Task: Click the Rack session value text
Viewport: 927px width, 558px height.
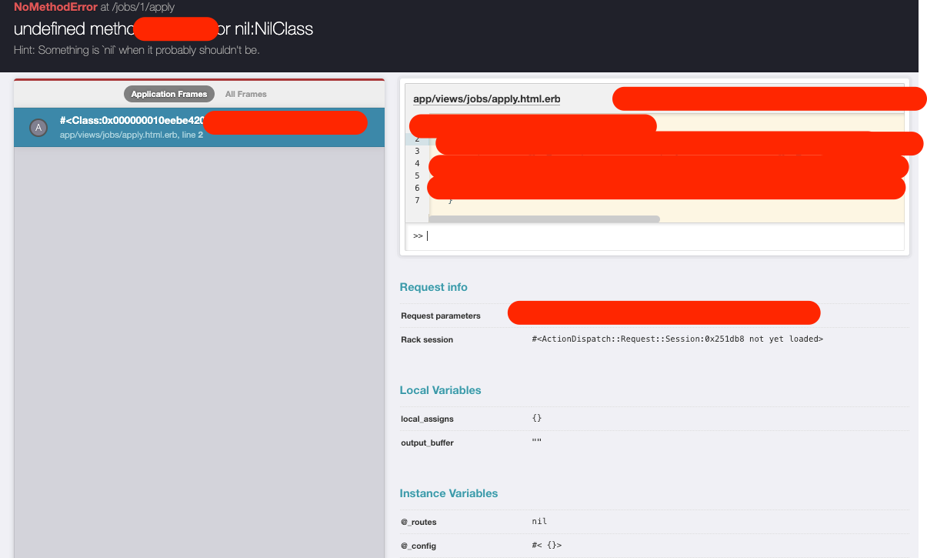Action: coord(678,339)
